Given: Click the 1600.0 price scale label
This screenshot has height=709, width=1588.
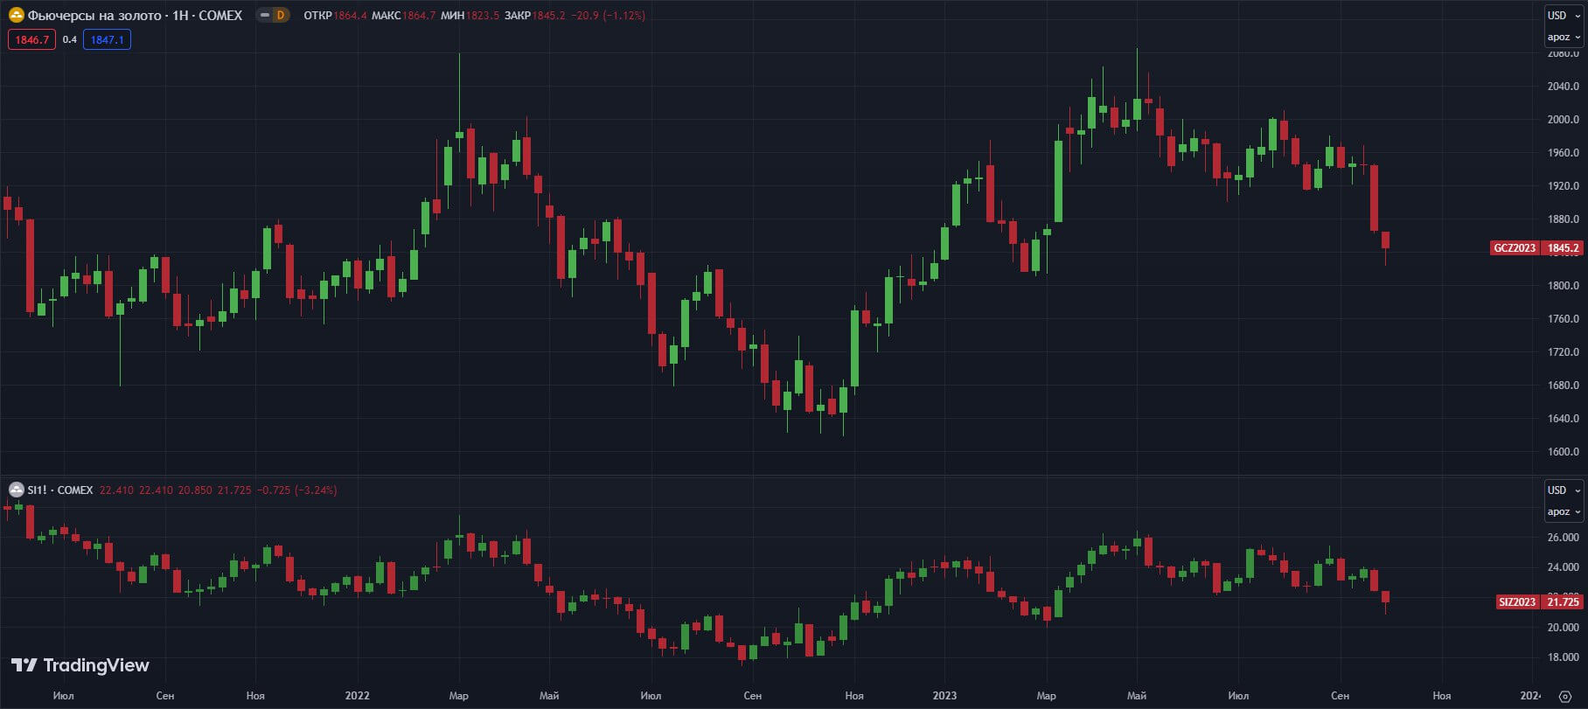Looking at the screenshot, I should (x=1564, y=451).
